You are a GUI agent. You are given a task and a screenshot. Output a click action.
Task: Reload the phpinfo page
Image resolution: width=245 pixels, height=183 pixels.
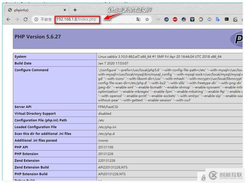pos(26,19)
